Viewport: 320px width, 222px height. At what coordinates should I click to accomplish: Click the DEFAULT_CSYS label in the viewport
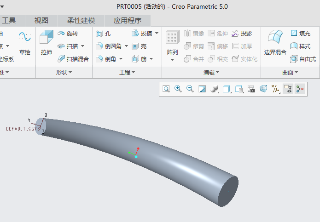coord(23,129)
